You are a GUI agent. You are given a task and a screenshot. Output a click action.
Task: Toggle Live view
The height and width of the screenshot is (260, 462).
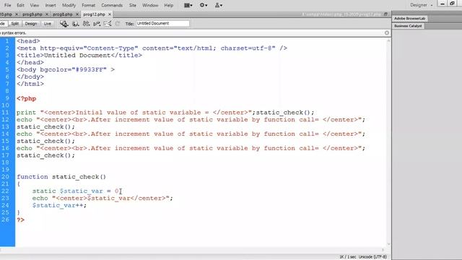(47, 24)
